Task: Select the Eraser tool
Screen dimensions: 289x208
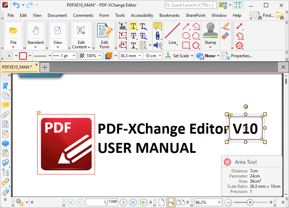Action: [x=225, y=35]
